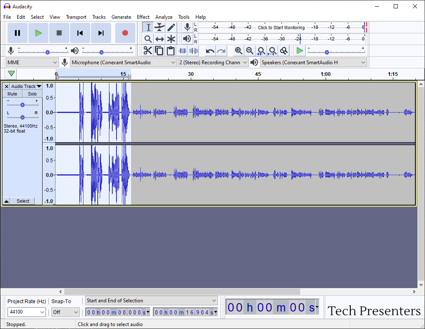
Task: Click the Fit selection to width icon
Action: click(x=261, y=50)
